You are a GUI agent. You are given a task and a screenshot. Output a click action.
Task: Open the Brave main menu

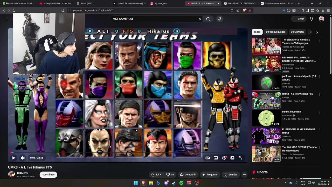pos(328,10)
